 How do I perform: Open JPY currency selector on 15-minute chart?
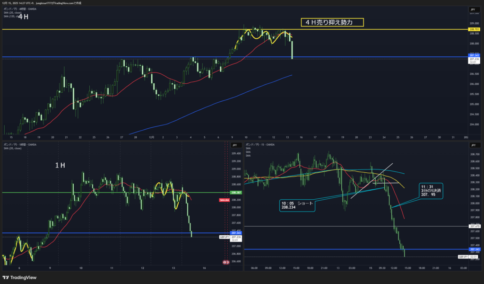[x=472, y=145]
